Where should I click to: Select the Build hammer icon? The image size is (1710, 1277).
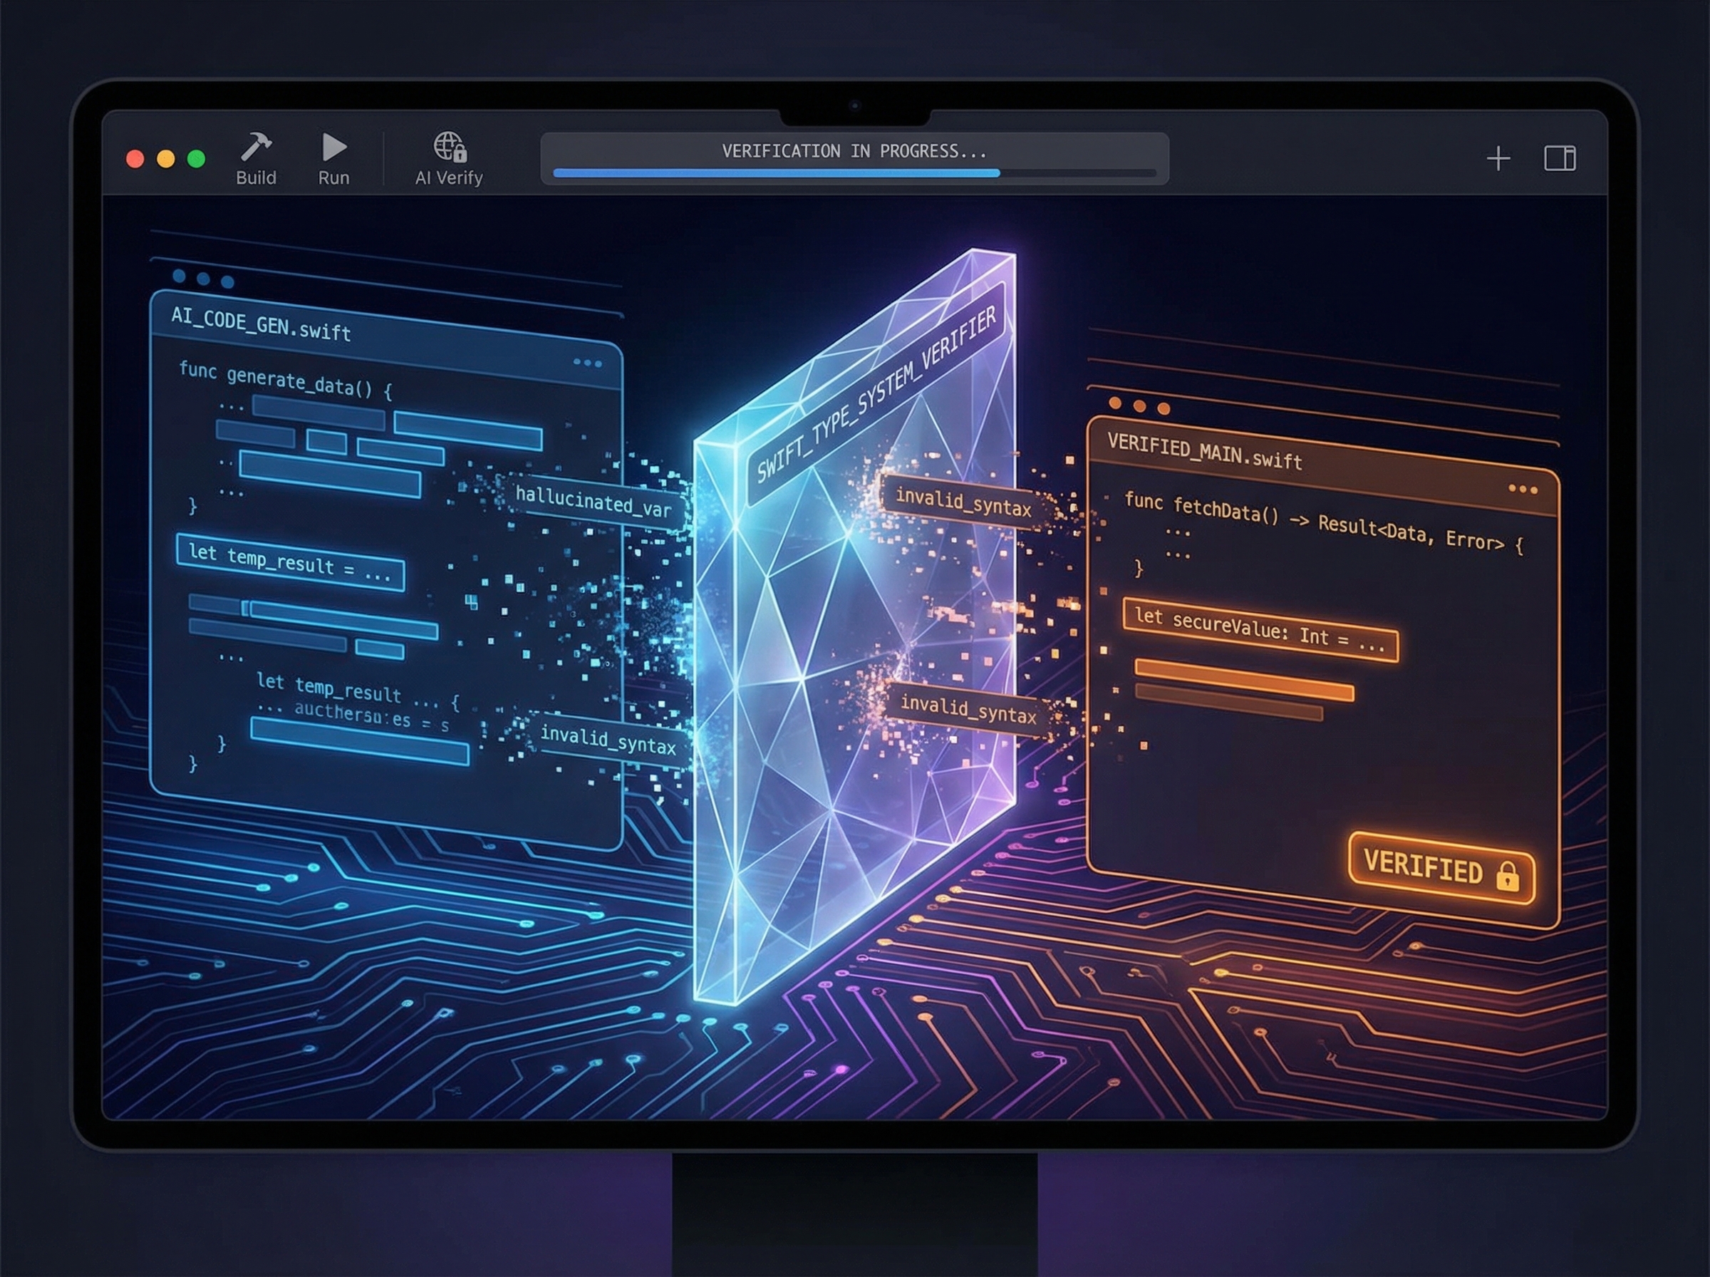(257, 147)
